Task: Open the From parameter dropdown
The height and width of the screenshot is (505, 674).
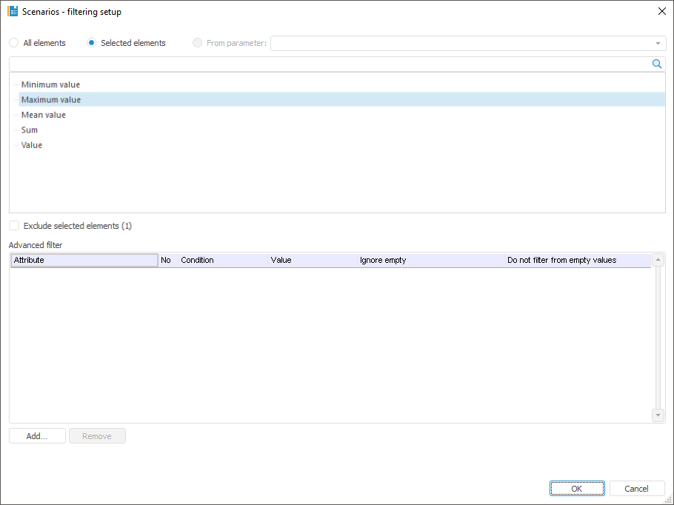Action: (x=658, y=43)
